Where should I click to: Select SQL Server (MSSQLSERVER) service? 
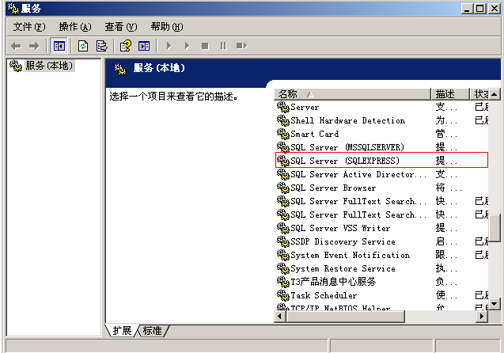[382, 147]
